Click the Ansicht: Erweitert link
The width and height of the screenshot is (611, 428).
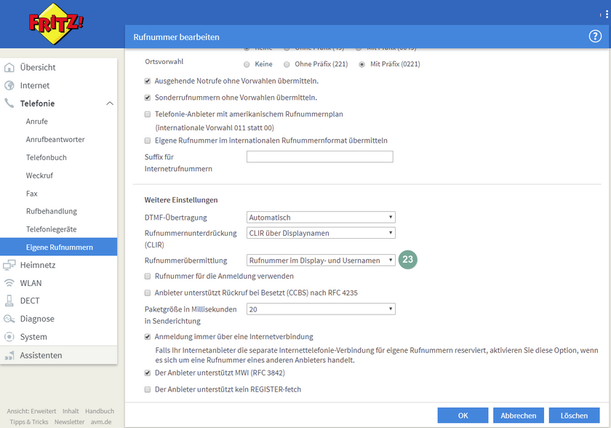(x=31, y=411)
